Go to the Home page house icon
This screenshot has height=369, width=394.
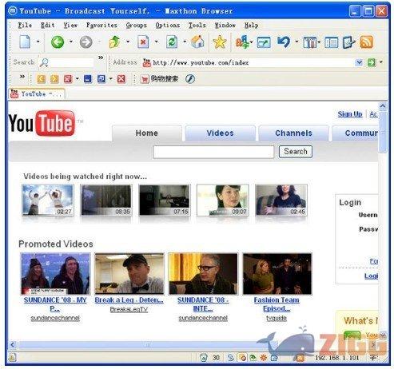point(197,42)
